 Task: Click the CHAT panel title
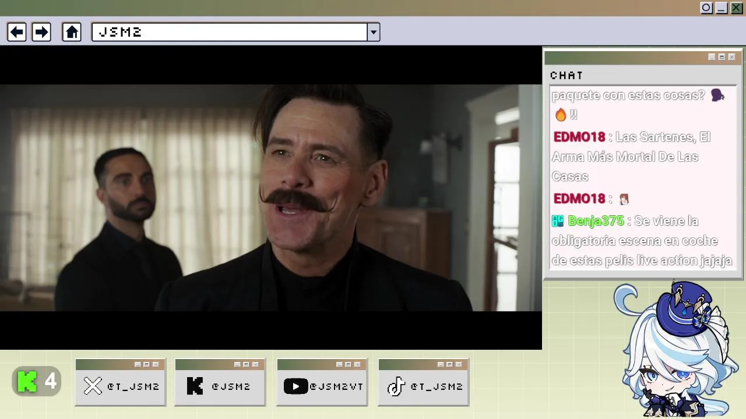tap(566, 76)
